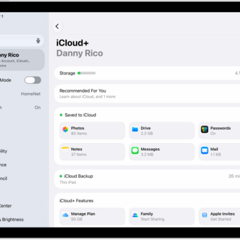240x240 pixels.
Task: Open Recommended For You
Action: coord(147,94)
